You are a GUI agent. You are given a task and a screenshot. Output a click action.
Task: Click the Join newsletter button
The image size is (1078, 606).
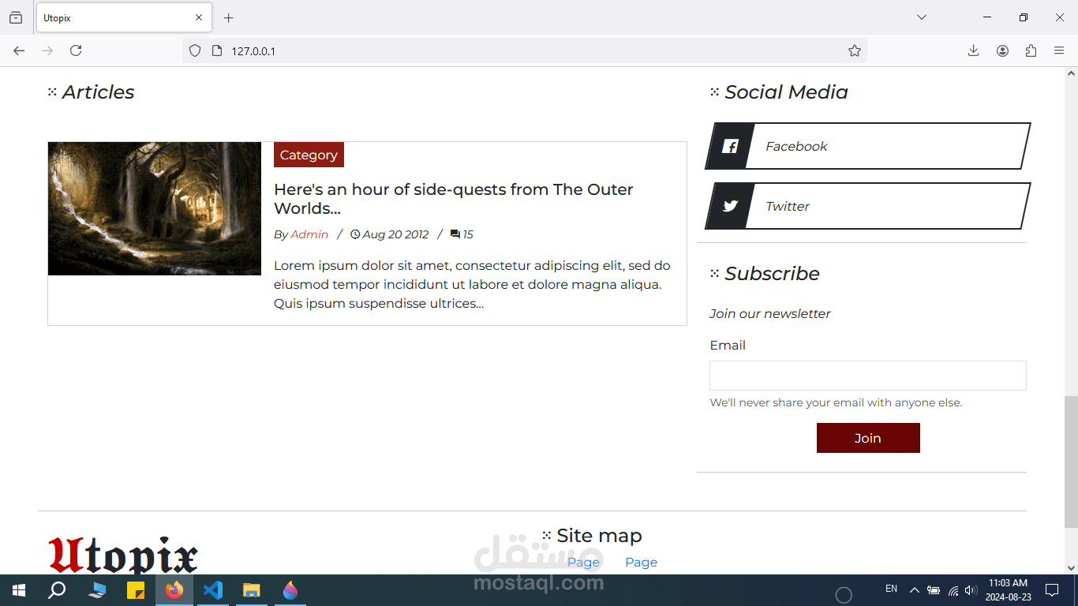[868, 438]
